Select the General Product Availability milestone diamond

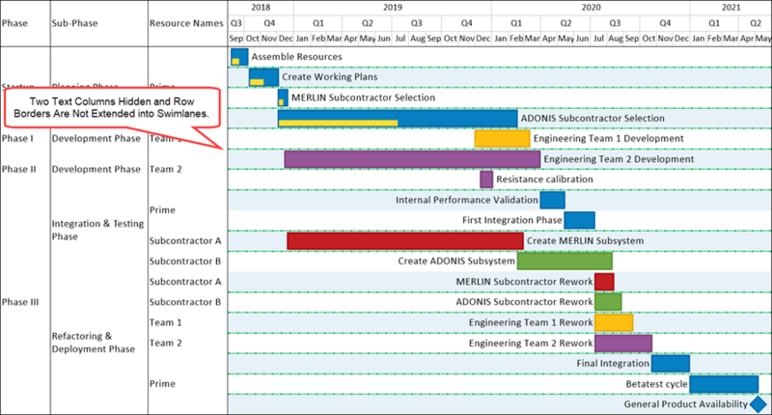[758, 404]
